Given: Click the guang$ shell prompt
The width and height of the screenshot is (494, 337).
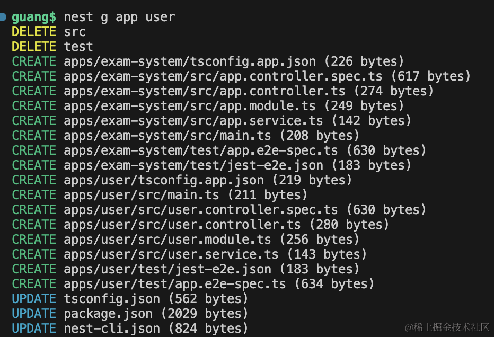Looking at the screenshot, I should [x=33, y=17].
